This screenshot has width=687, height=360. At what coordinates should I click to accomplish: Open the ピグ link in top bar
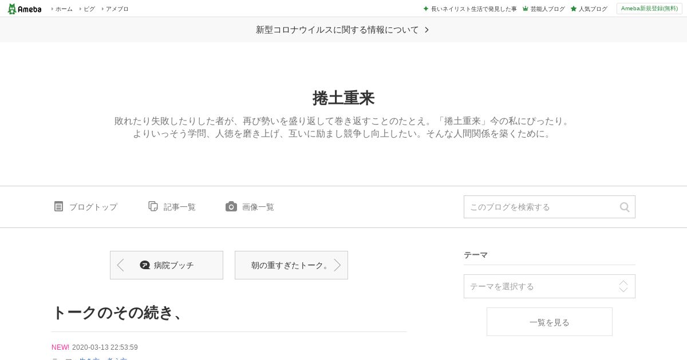[x=89, y=9]
